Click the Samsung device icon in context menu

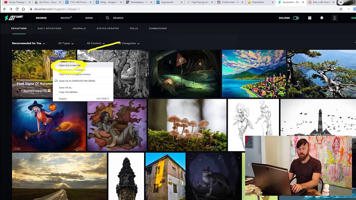coord(56,81)
